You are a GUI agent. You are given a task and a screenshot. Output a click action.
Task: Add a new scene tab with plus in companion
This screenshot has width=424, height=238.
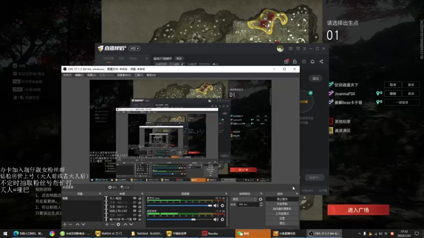[x=147, y=58]
